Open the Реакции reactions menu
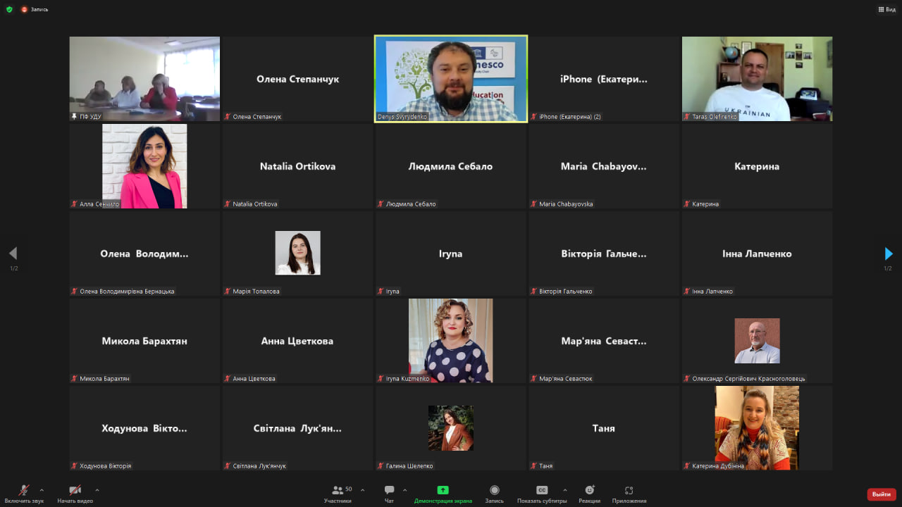Viewport: 902px width, 507px height. (x=589, y=494)
